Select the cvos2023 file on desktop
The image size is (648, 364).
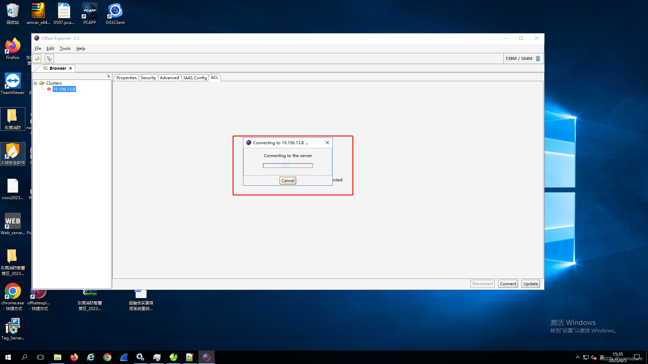pos(13,189)
